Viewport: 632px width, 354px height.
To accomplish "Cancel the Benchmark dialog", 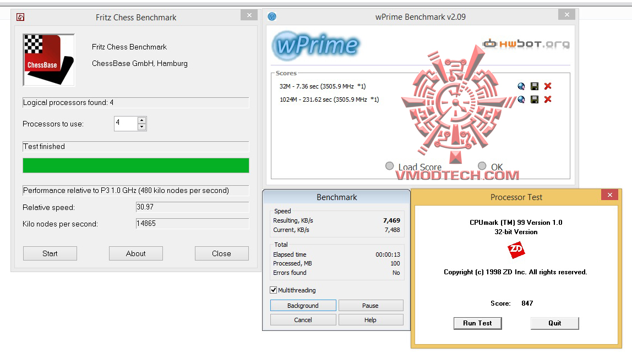I will click(303, 320).
